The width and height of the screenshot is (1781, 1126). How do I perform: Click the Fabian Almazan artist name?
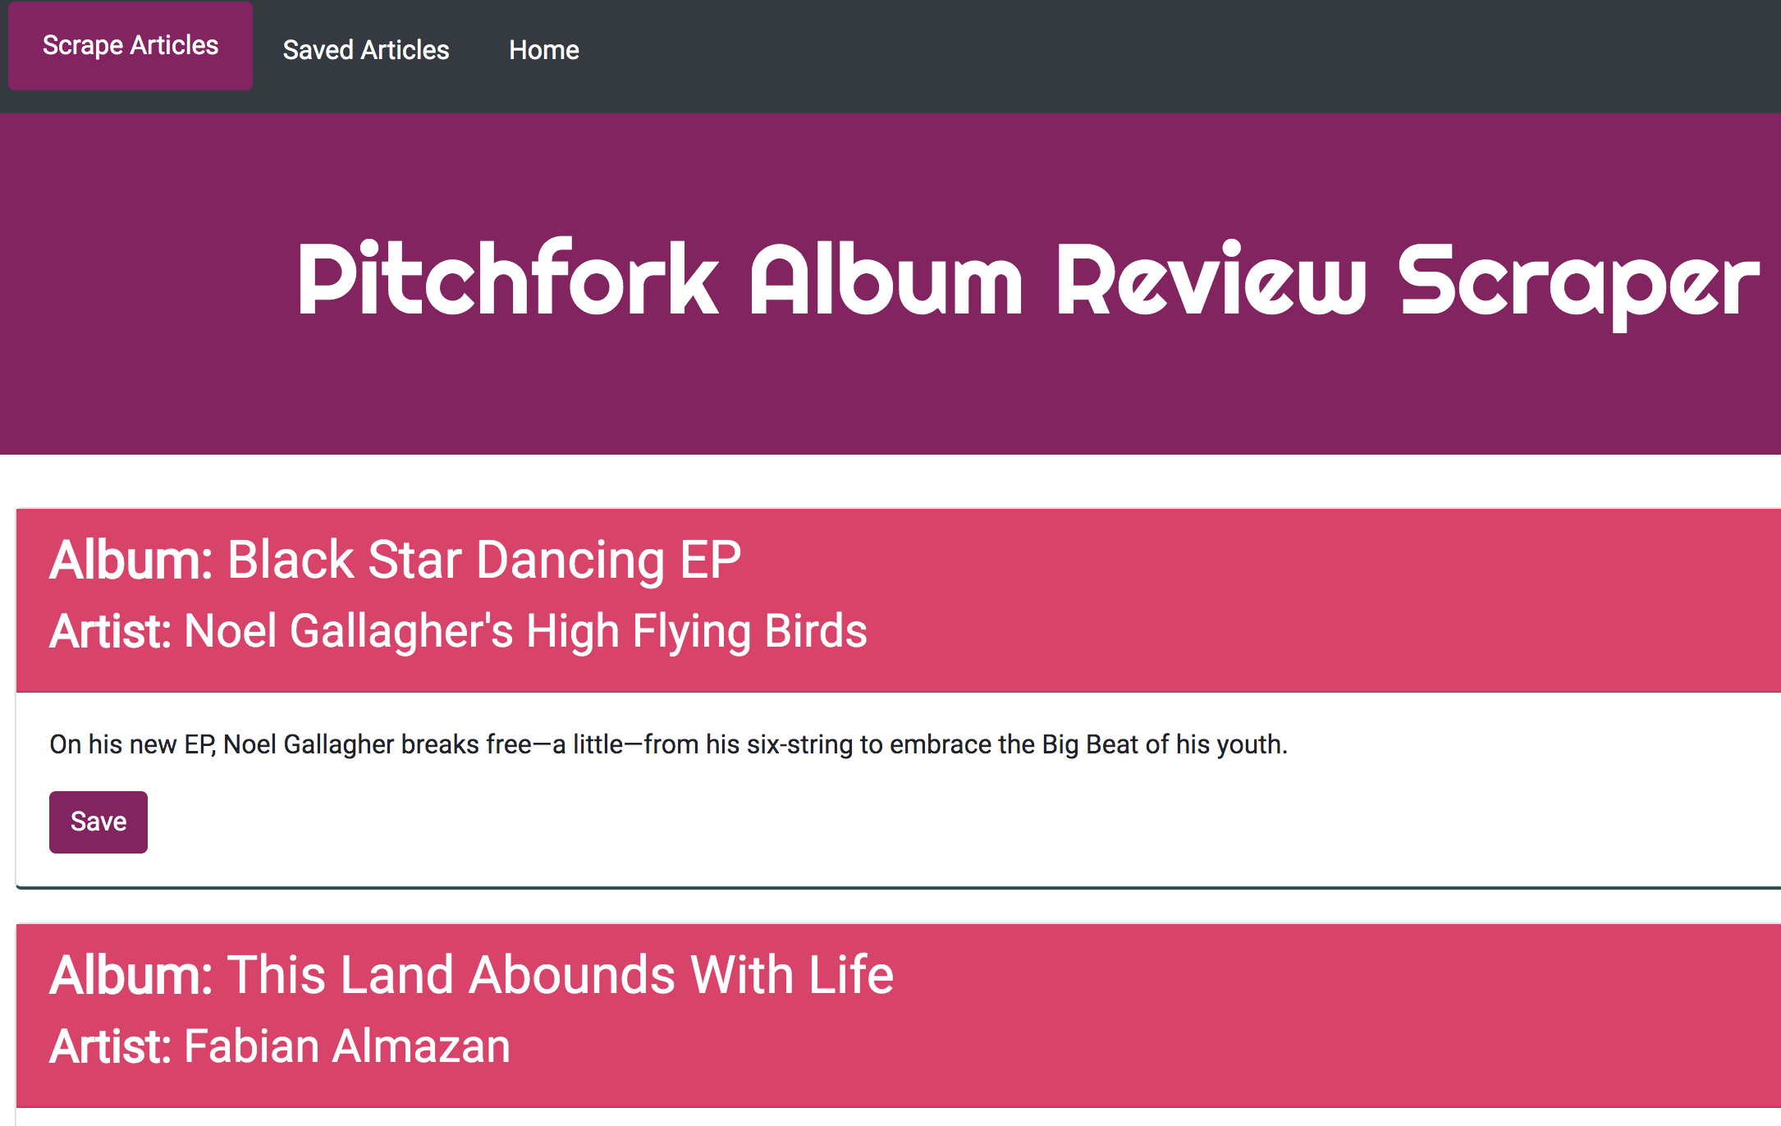tap(346, 1046)
